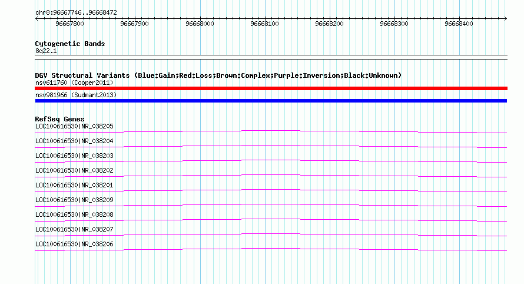
Task: Select transcript LOC100616530|NR_038205
Action: (74, 126)
